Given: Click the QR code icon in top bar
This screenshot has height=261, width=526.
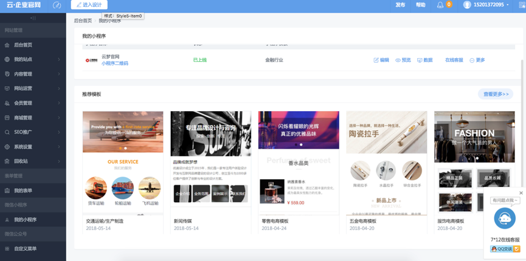Looking at the screenshot, I should (x=521, y=5).
